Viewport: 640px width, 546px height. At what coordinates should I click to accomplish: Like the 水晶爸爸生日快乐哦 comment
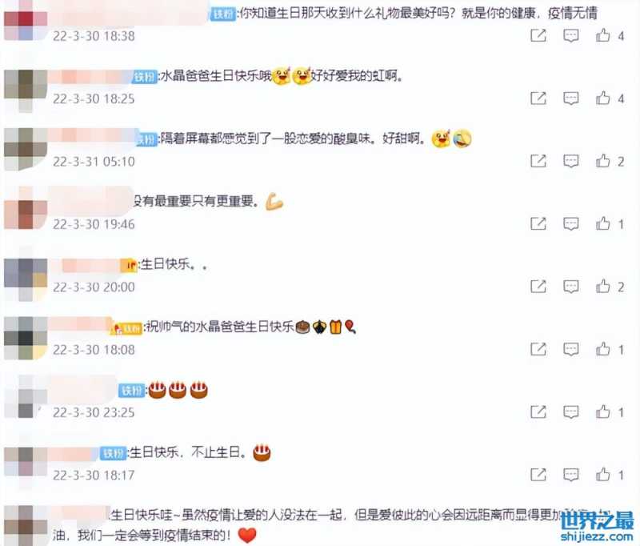point(603,98)
